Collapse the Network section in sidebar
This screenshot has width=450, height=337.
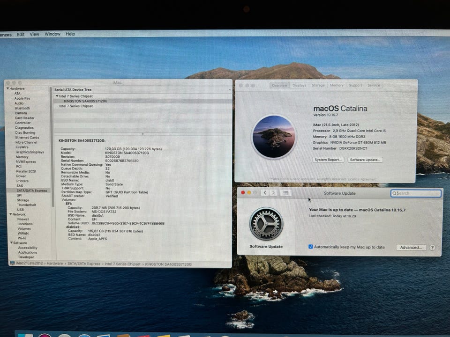[10, 214]
